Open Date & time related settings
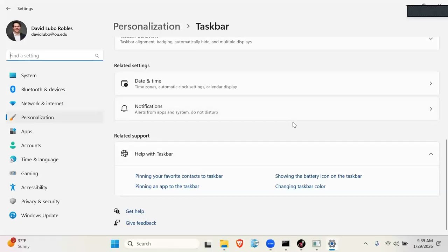 pos(276,83)
